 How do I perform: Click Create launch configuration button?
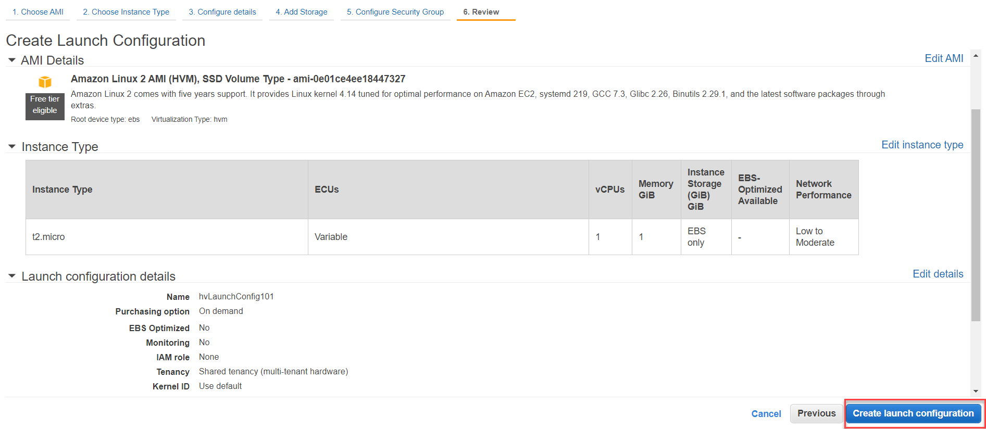[913, 413]
